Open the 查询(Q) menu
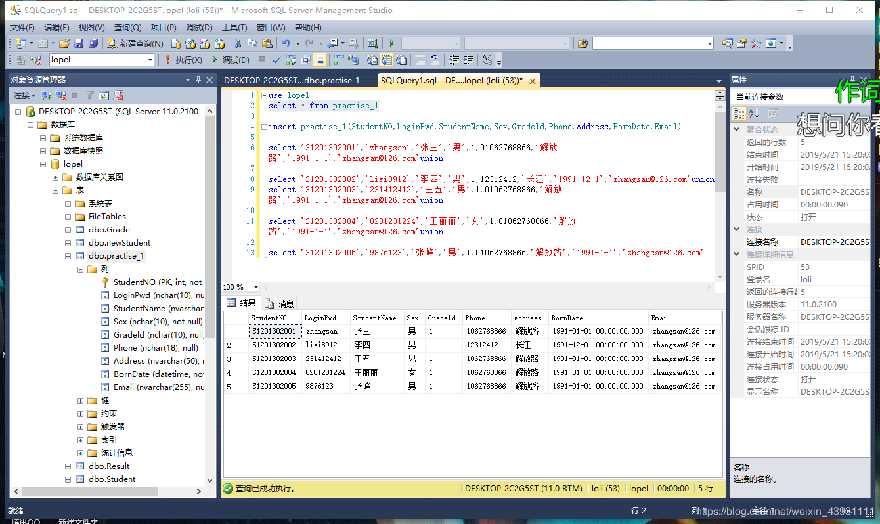Screen dimensions: 880x524 pyautogui.click(x=127, y=27)
